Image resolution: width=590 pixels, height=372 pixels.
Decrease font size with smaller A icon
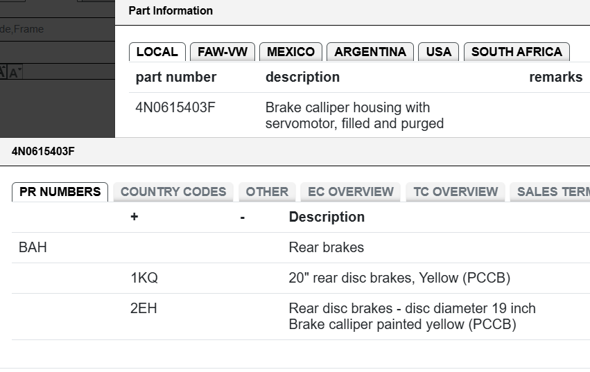(15, 71)
